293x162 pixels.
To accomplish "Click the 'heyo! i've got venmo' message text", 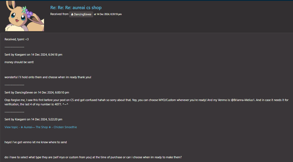I will [36, 142].
